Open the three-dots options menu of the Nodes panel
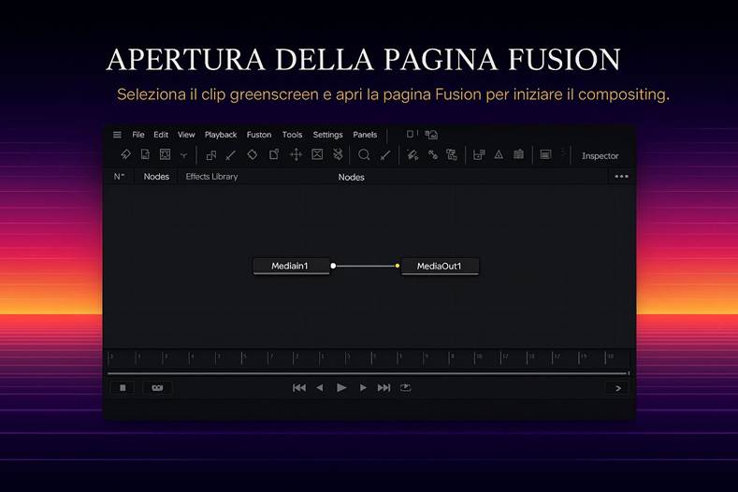Viewport: 738px width, 492px height. (x=621, y=177)
